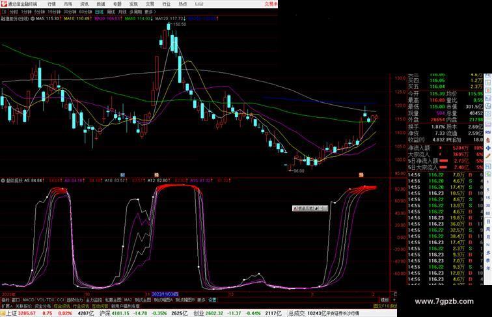This screenshot has height=317, width=492.
Task: Open the 资金分布 tab
Action: 43,306
